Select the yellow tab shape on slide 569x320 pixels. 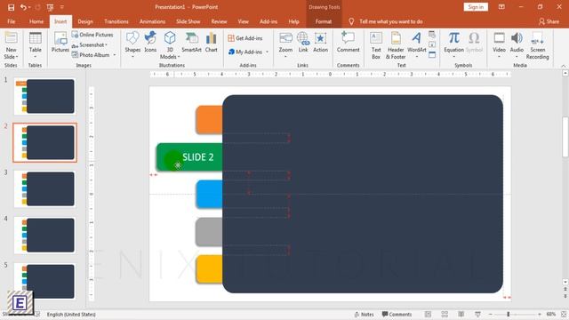pos(210,268)
